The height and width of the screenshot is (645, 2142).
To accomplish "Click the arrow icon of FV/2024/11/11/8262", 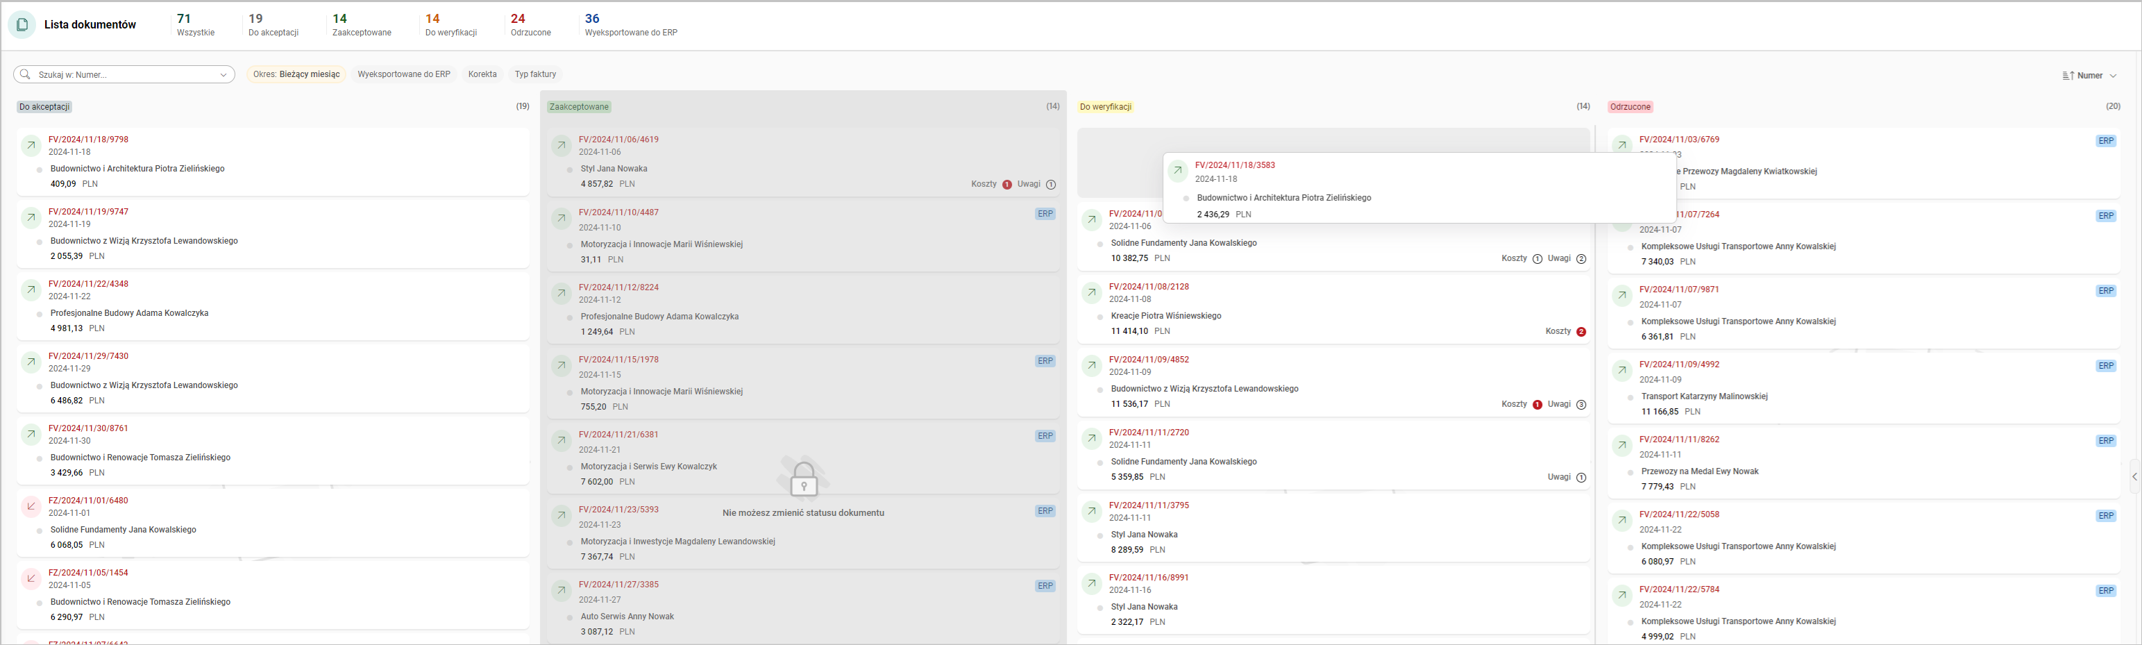I will [1622, 445].
